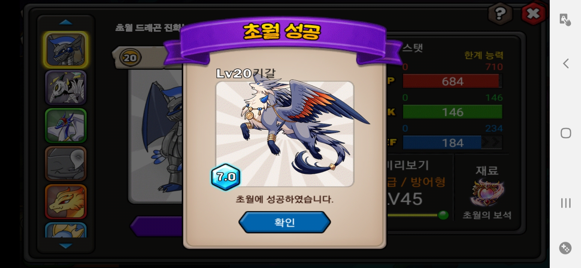Viewport: 581px width, 268px height.
Task: Select the white skeleton dragon portrait
Action: pos(66,88)
